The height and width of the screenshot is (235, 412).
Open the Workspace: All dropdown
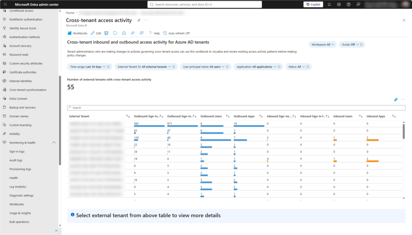[322, 44]
